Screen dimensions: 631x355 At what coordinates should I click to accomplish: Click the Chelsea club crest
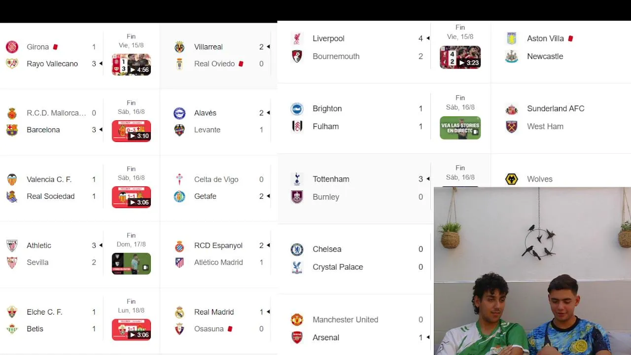pos(297,249)
